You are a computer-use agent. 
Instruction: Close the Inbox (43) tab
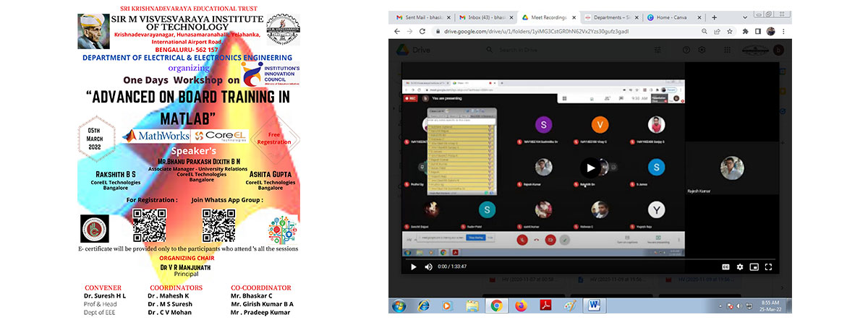(511, 17)
